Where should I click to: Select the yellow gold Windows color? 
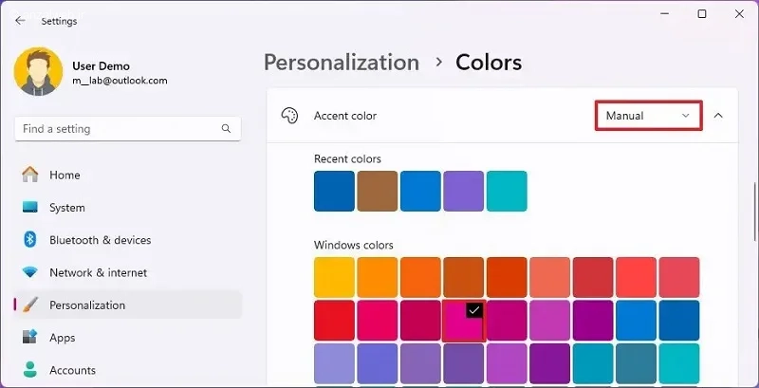334,277
